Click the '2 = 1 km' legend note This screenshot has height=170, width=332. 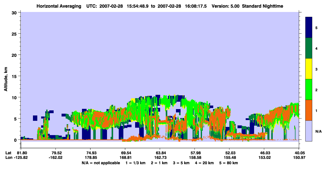pos(159,163)
